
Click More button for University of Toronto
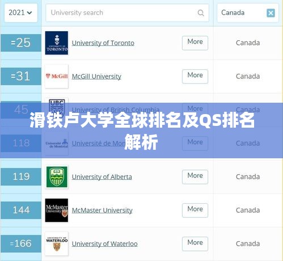(195, 43)
